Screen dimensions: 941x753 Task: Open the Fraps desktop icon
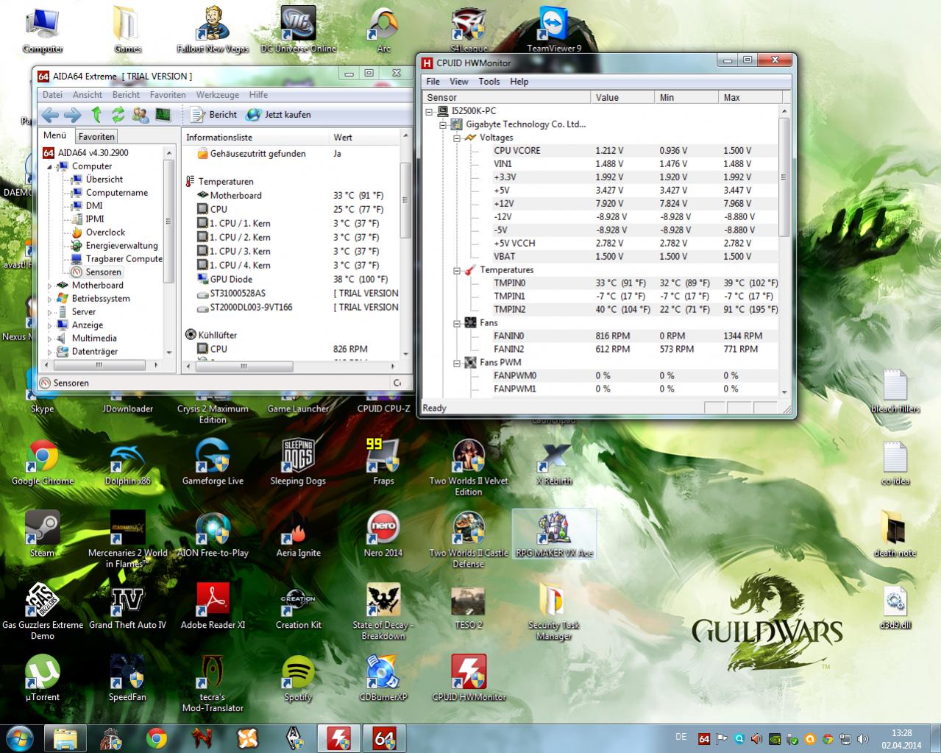point(383,462)
